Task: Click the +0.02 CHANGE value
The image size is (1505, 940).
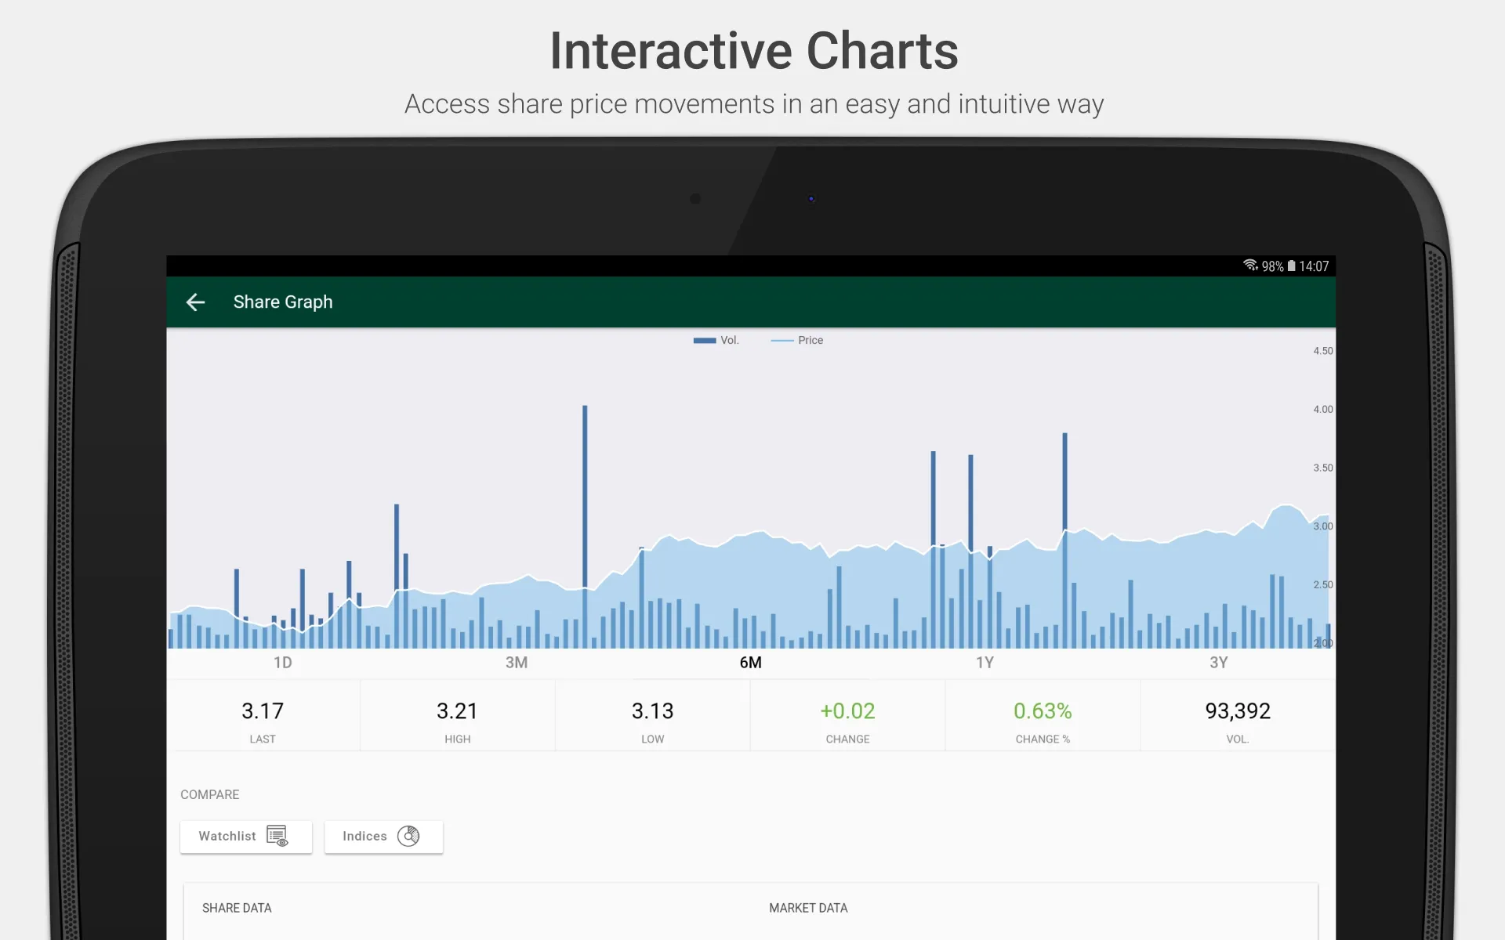Action: 847,711
